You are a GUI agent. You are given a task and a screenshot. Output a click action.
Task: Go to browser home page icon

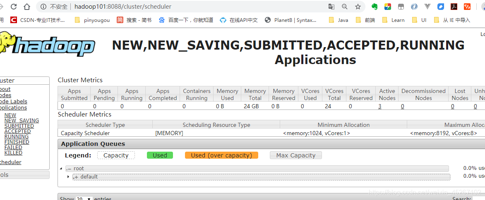27,7
